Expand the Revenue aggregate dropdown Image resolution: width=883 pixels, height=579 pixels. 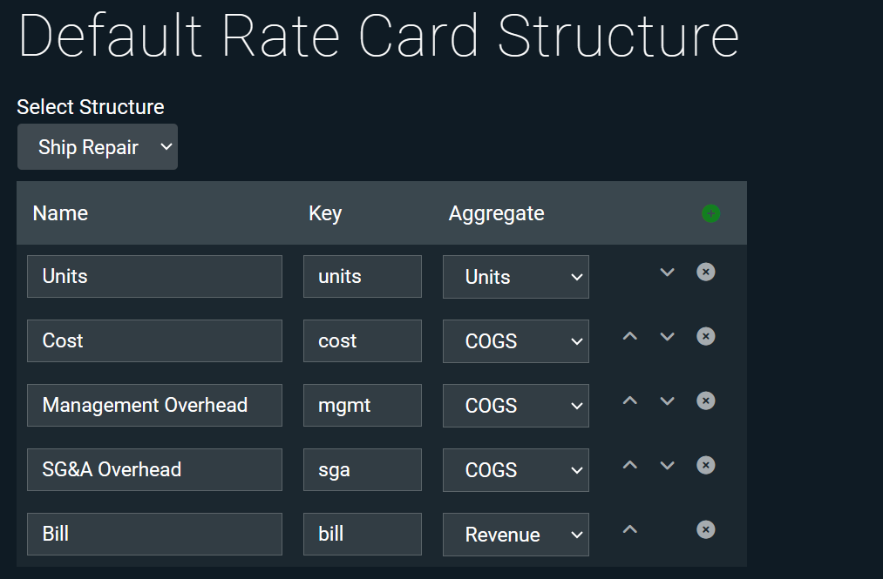coord(515,535)
